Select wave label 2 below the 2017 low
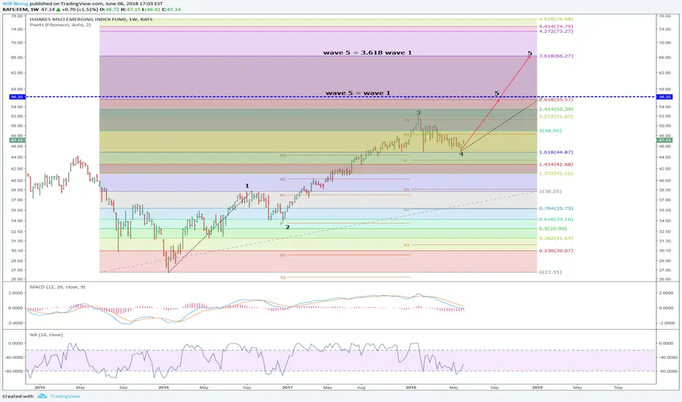 (288, 227)
